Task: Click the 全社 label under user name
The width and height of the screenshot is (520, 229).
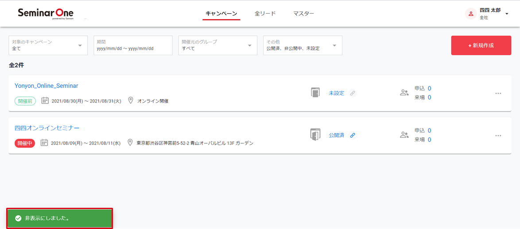Action: click(484, 18)
